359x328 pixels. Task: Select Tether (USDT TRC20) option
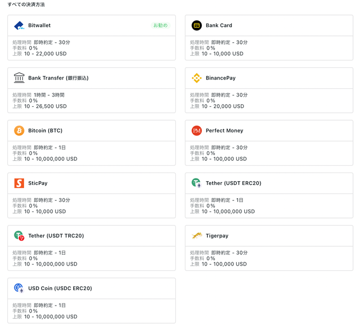pyautogui.click(x=91, y=248)
